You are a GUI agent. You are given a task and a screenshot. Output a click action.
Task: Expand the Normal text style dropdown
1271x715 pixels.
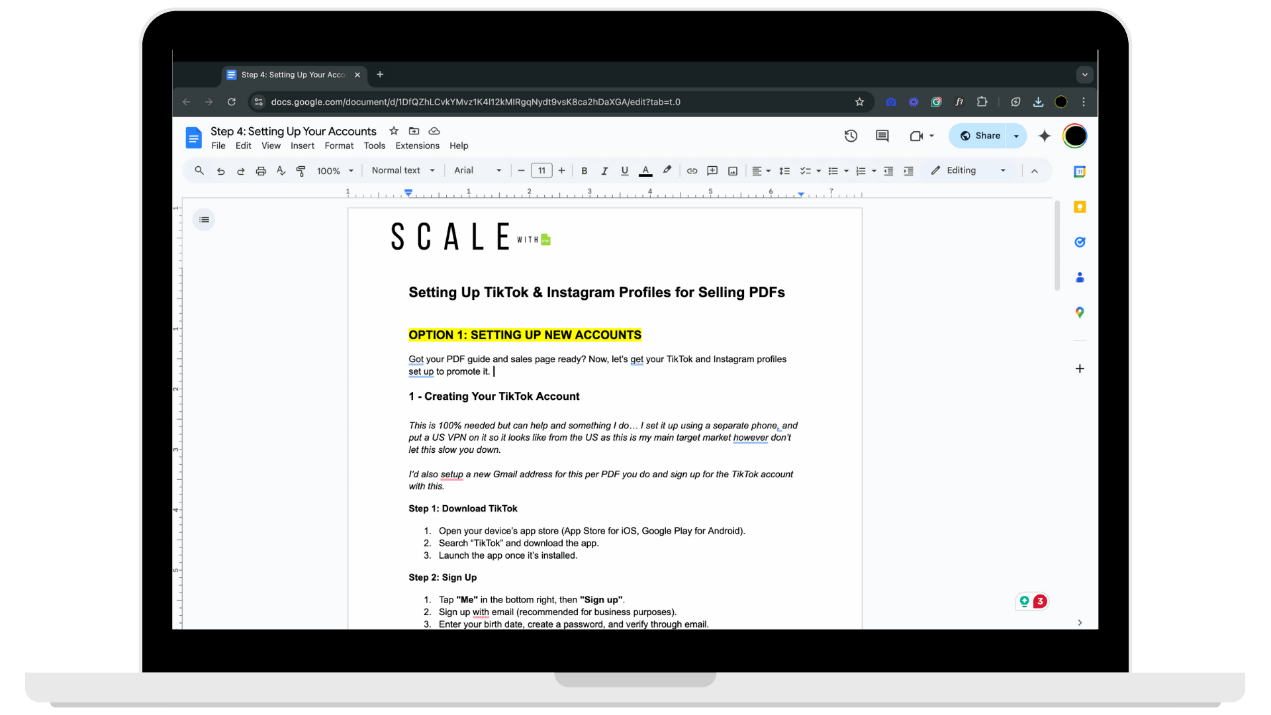pyautogui.click(x=403, y=171)
